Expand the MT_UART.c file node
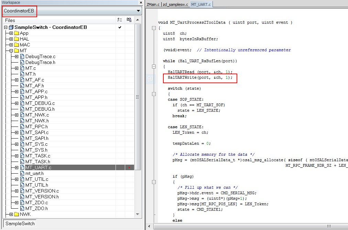 click(x=17, y=167)
